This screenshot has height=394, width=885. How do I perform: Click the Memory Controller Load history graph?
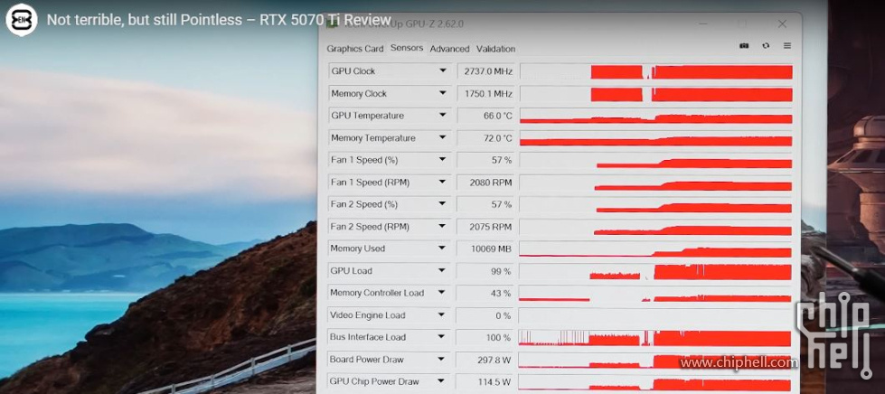(655, 294)
